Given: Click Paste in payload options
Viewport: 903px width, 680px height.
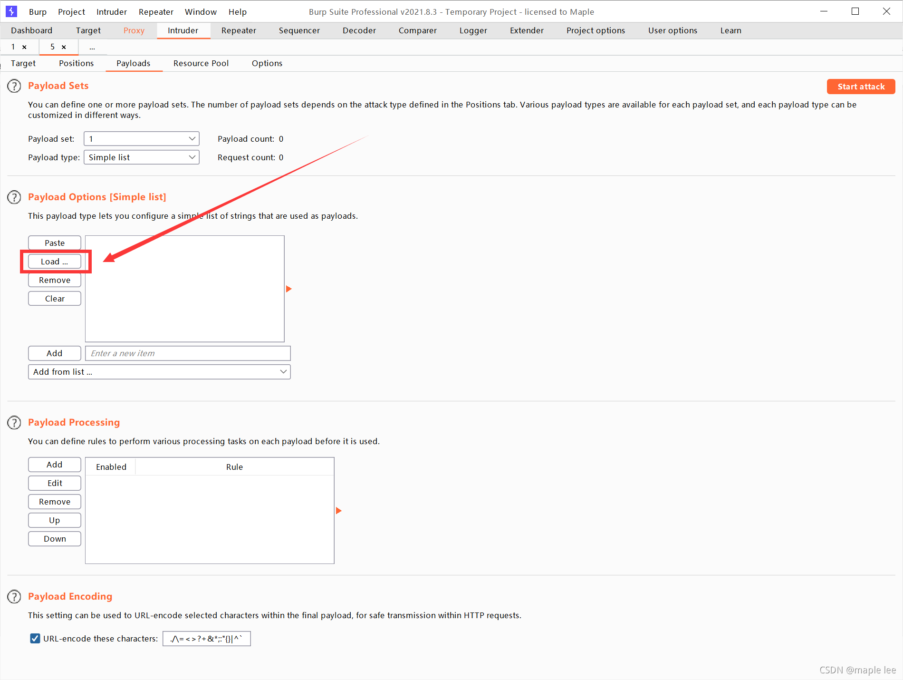Looking at the screenshot, I should click(55, 243).
